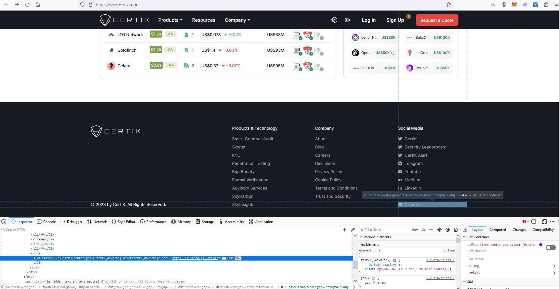Collapse the open li node

[31, 253]
